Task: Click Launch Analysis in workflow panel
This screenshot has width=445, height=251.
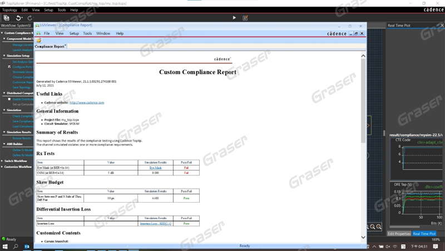Action: (22, 50)
